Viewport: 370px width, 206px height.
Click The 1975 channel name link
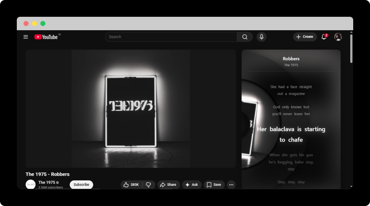[47, 183]
